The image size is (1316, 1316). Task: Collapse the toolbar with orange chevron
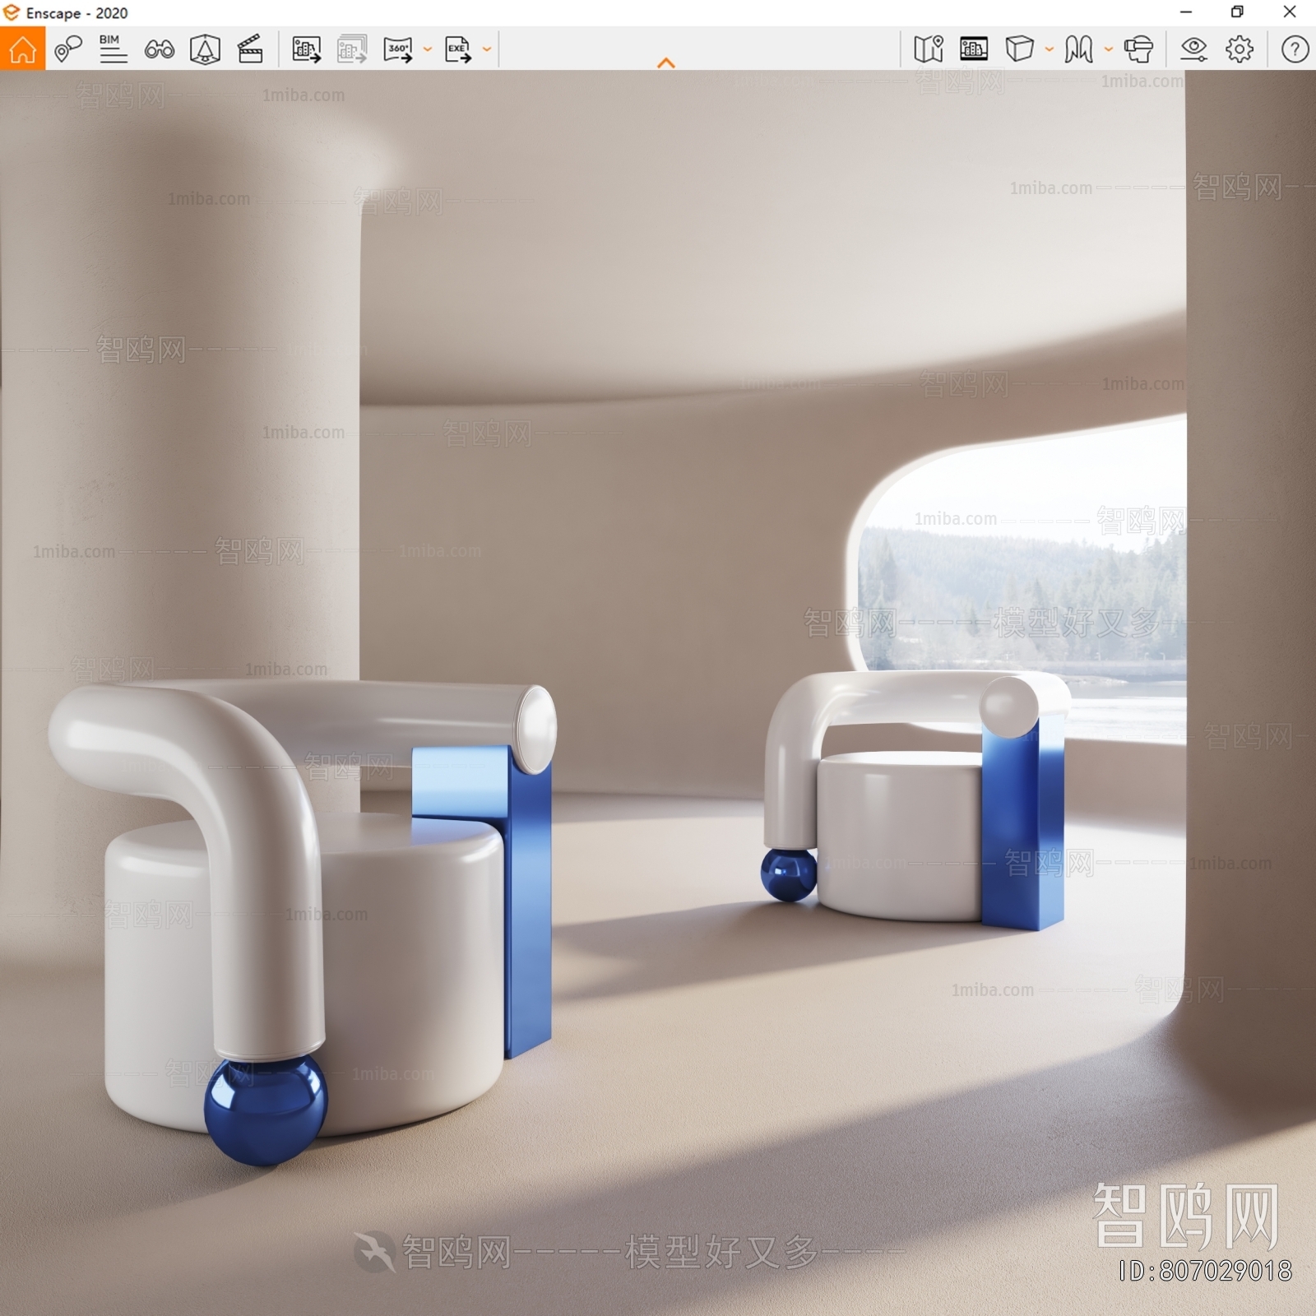point(666,63)
